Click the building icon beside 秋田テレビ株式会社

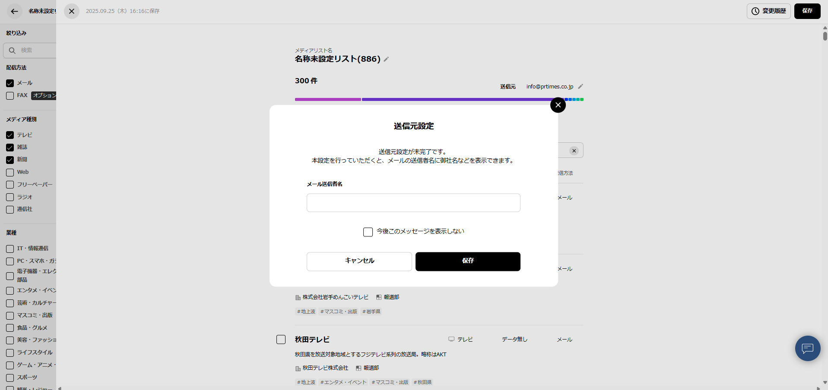pos(298,368)
